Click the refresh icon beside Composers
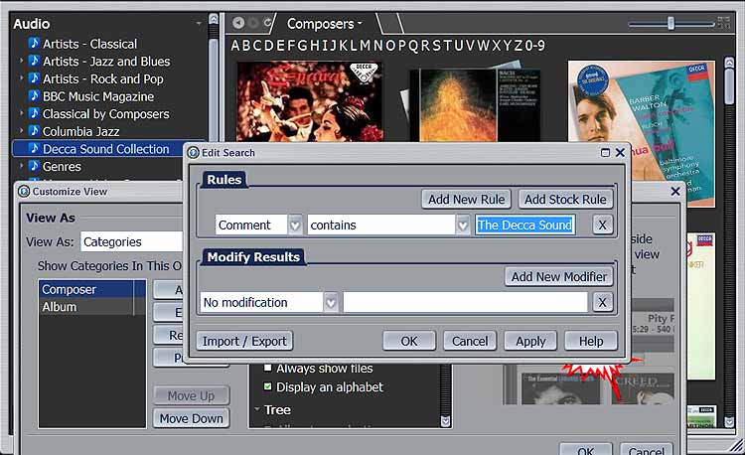This screenshot has width=745, height=455. (x=270, y=23)
